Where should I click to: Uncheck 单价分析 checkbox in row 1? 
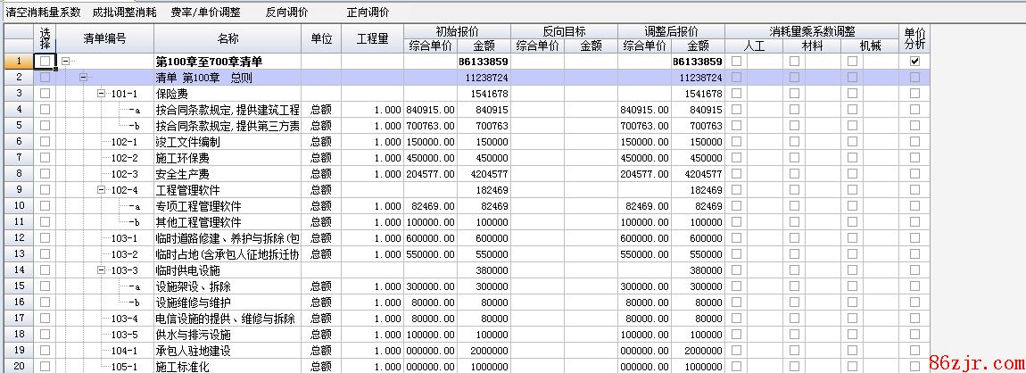(914, 62)
